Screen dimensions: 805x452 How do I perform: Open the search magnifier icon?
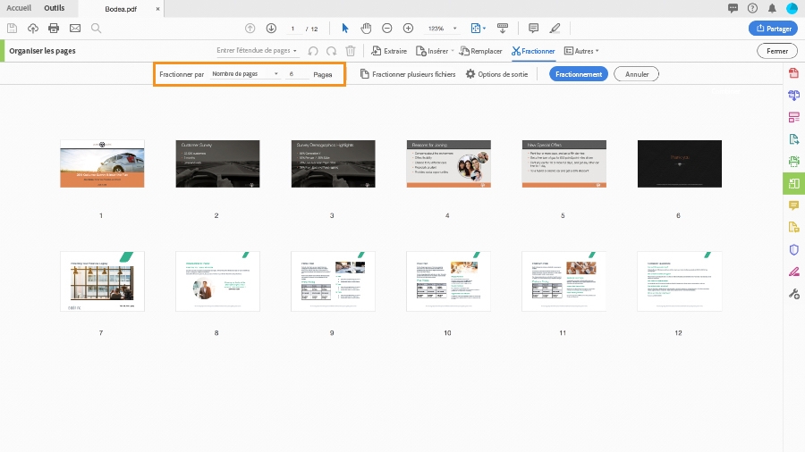[96, 29]
